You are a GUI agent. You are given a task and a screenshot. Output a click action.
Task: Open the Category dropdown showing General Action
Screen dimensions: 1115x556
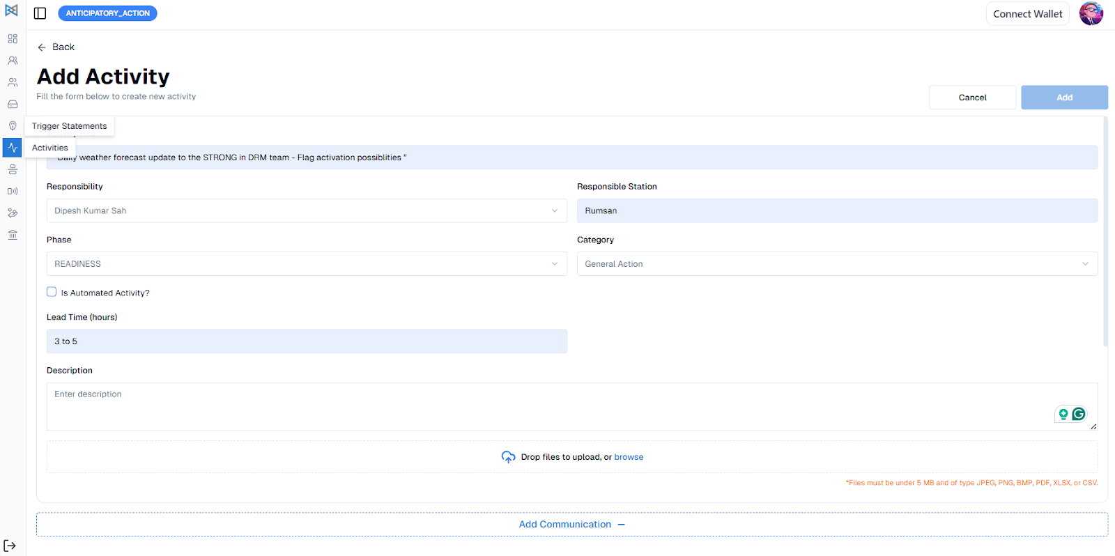pos(837,264)
